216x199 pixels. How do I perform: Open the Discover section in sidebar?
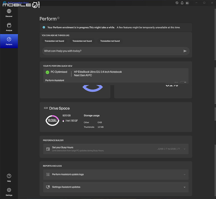click(x=9, y=13)
